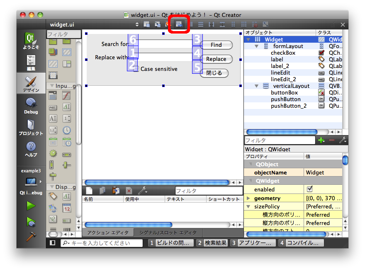Image resolution: width=365 pixels, height=271 pixels.
Task: Click the New action icon in Action Editor
Action: pyautogui.click(x=89, y=191)
